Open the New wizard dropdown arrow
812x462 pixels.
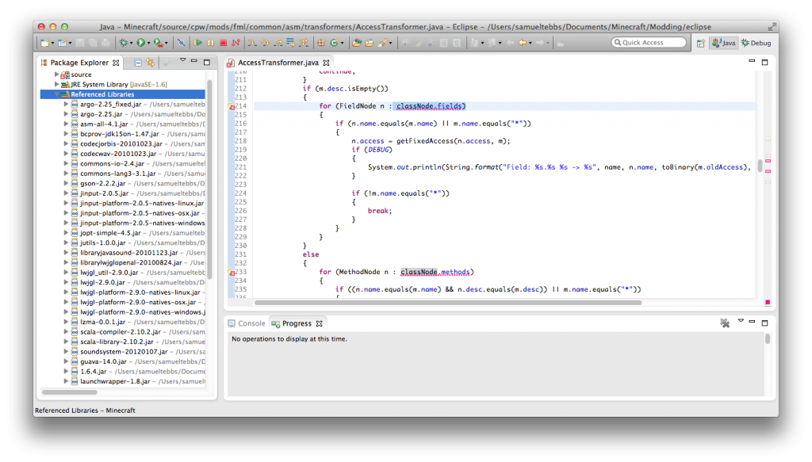pyautogui.click(x=52, y=44)
